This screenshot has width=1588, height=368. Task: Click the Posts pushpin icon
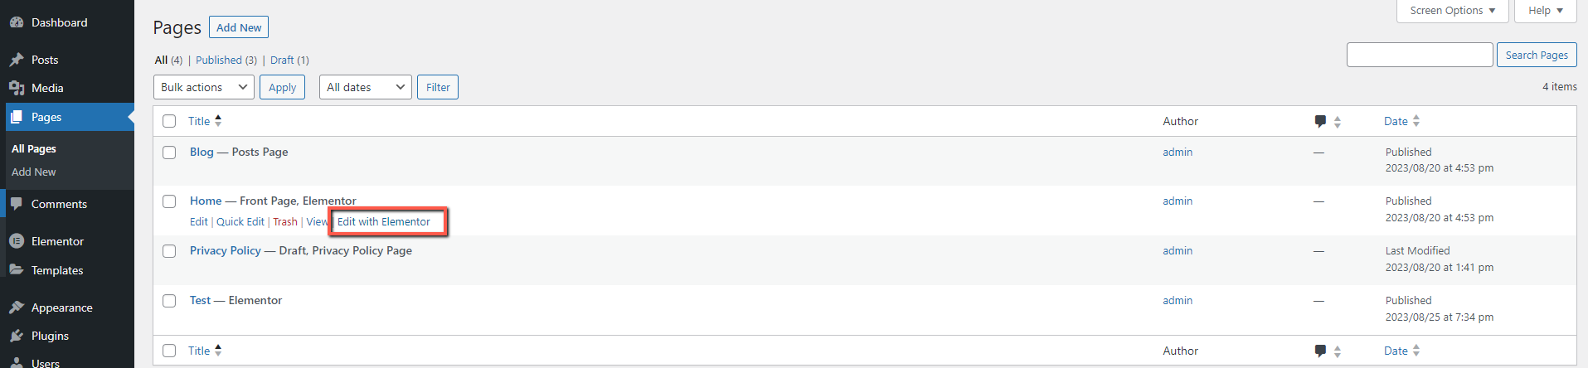[17, 60]
